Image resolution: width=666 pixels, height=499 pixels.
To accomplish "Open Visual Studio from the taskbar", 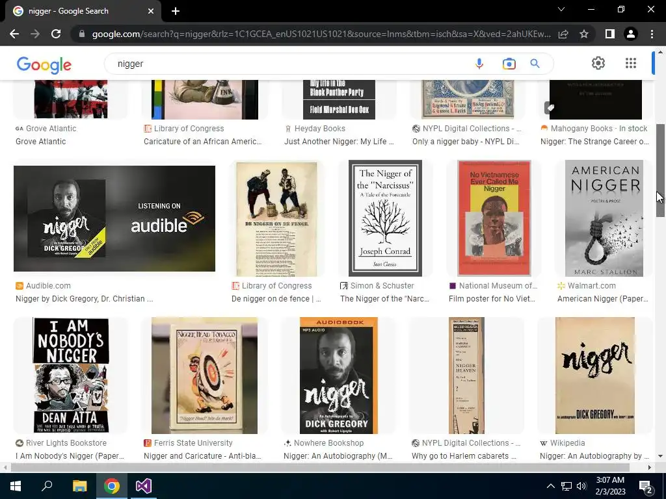I will coord(144,486).
